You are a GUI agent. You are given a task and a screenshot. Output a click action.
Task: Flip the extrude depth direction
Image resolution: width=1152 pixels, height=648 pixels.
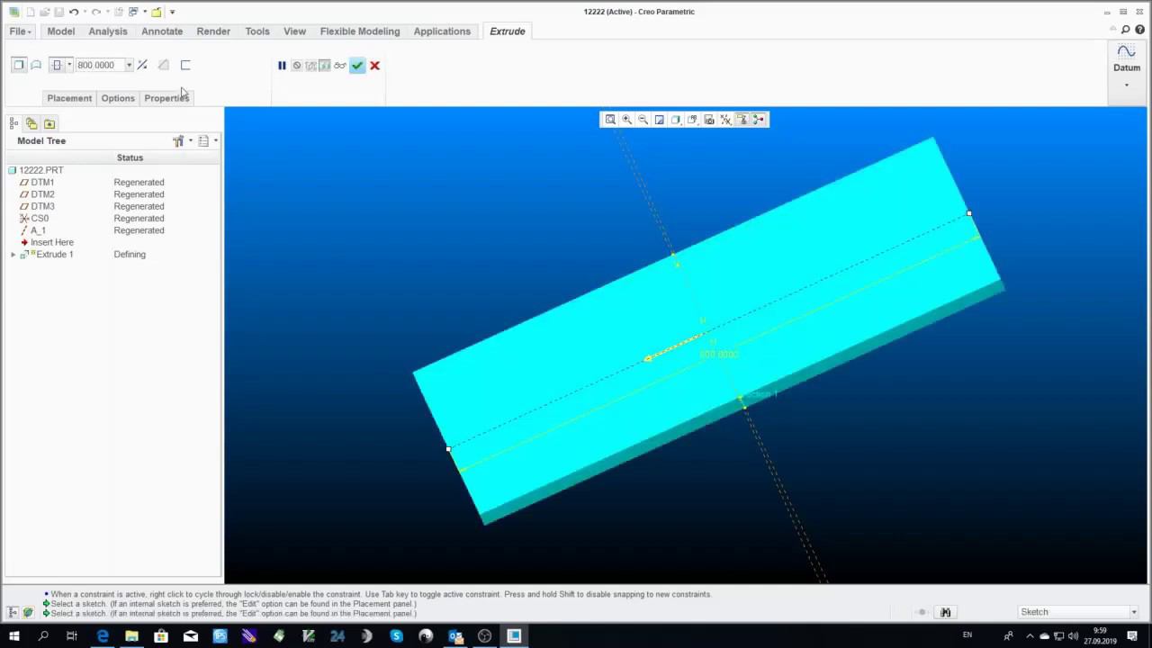click(x=142, y=65)
